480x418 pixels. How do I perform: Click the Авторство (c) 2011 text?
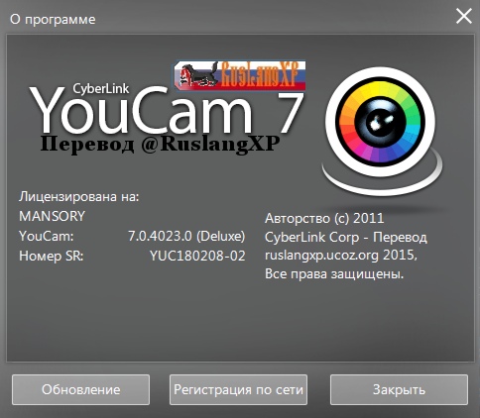pos(324,218)
